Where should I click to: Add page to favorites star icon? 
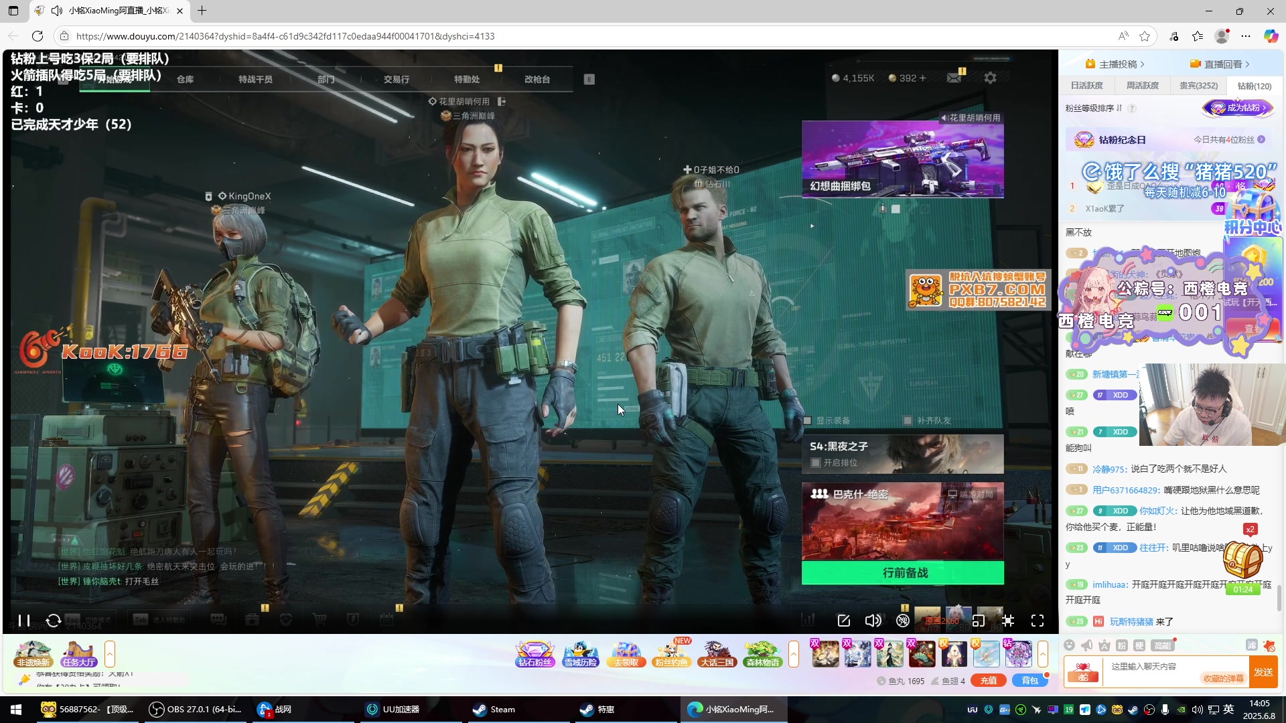[x=1145, y=36]
